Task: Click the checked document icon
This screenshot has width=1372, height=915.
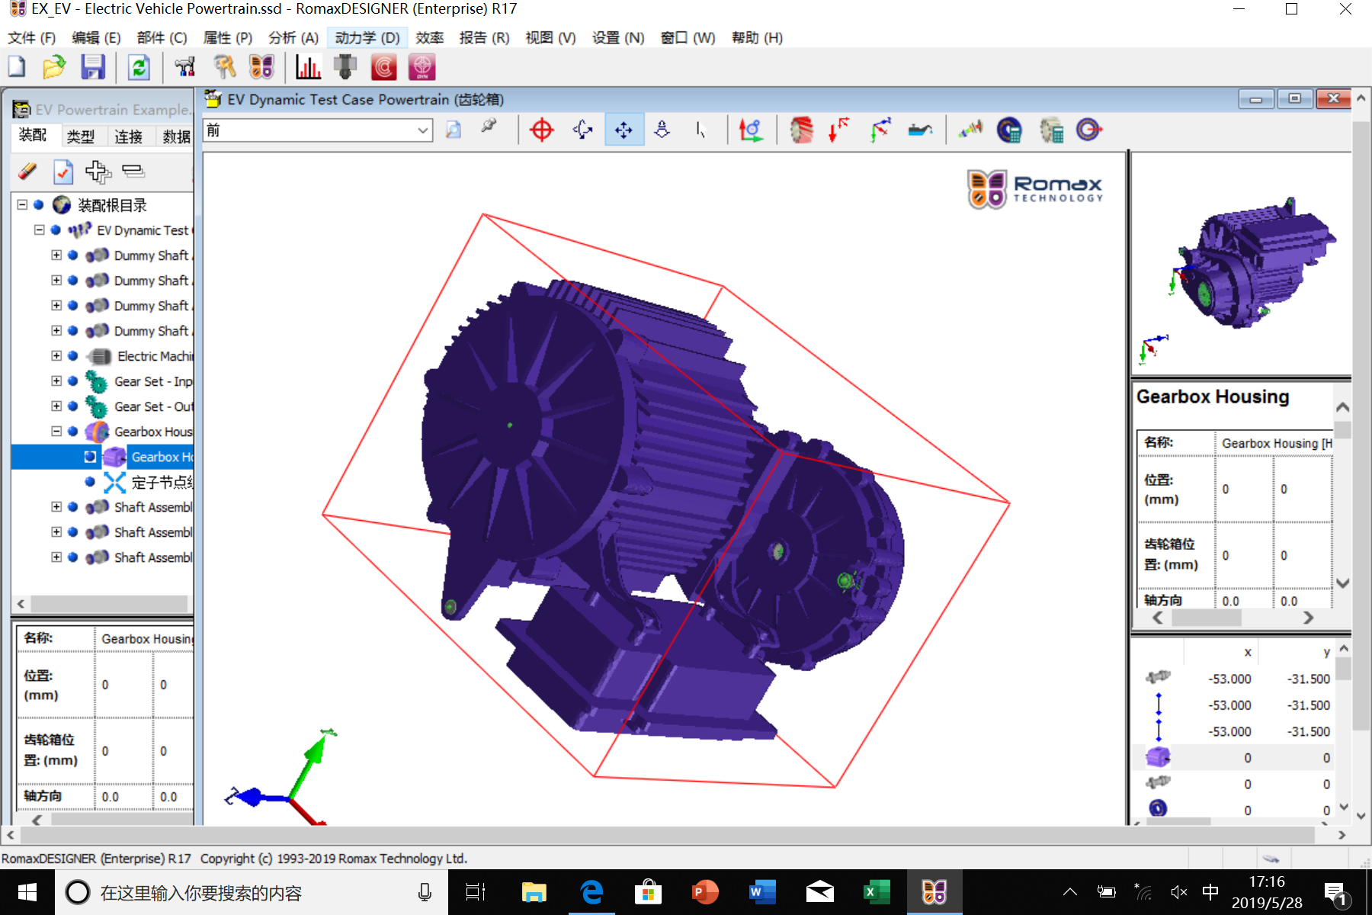Action: coord(63,172)
